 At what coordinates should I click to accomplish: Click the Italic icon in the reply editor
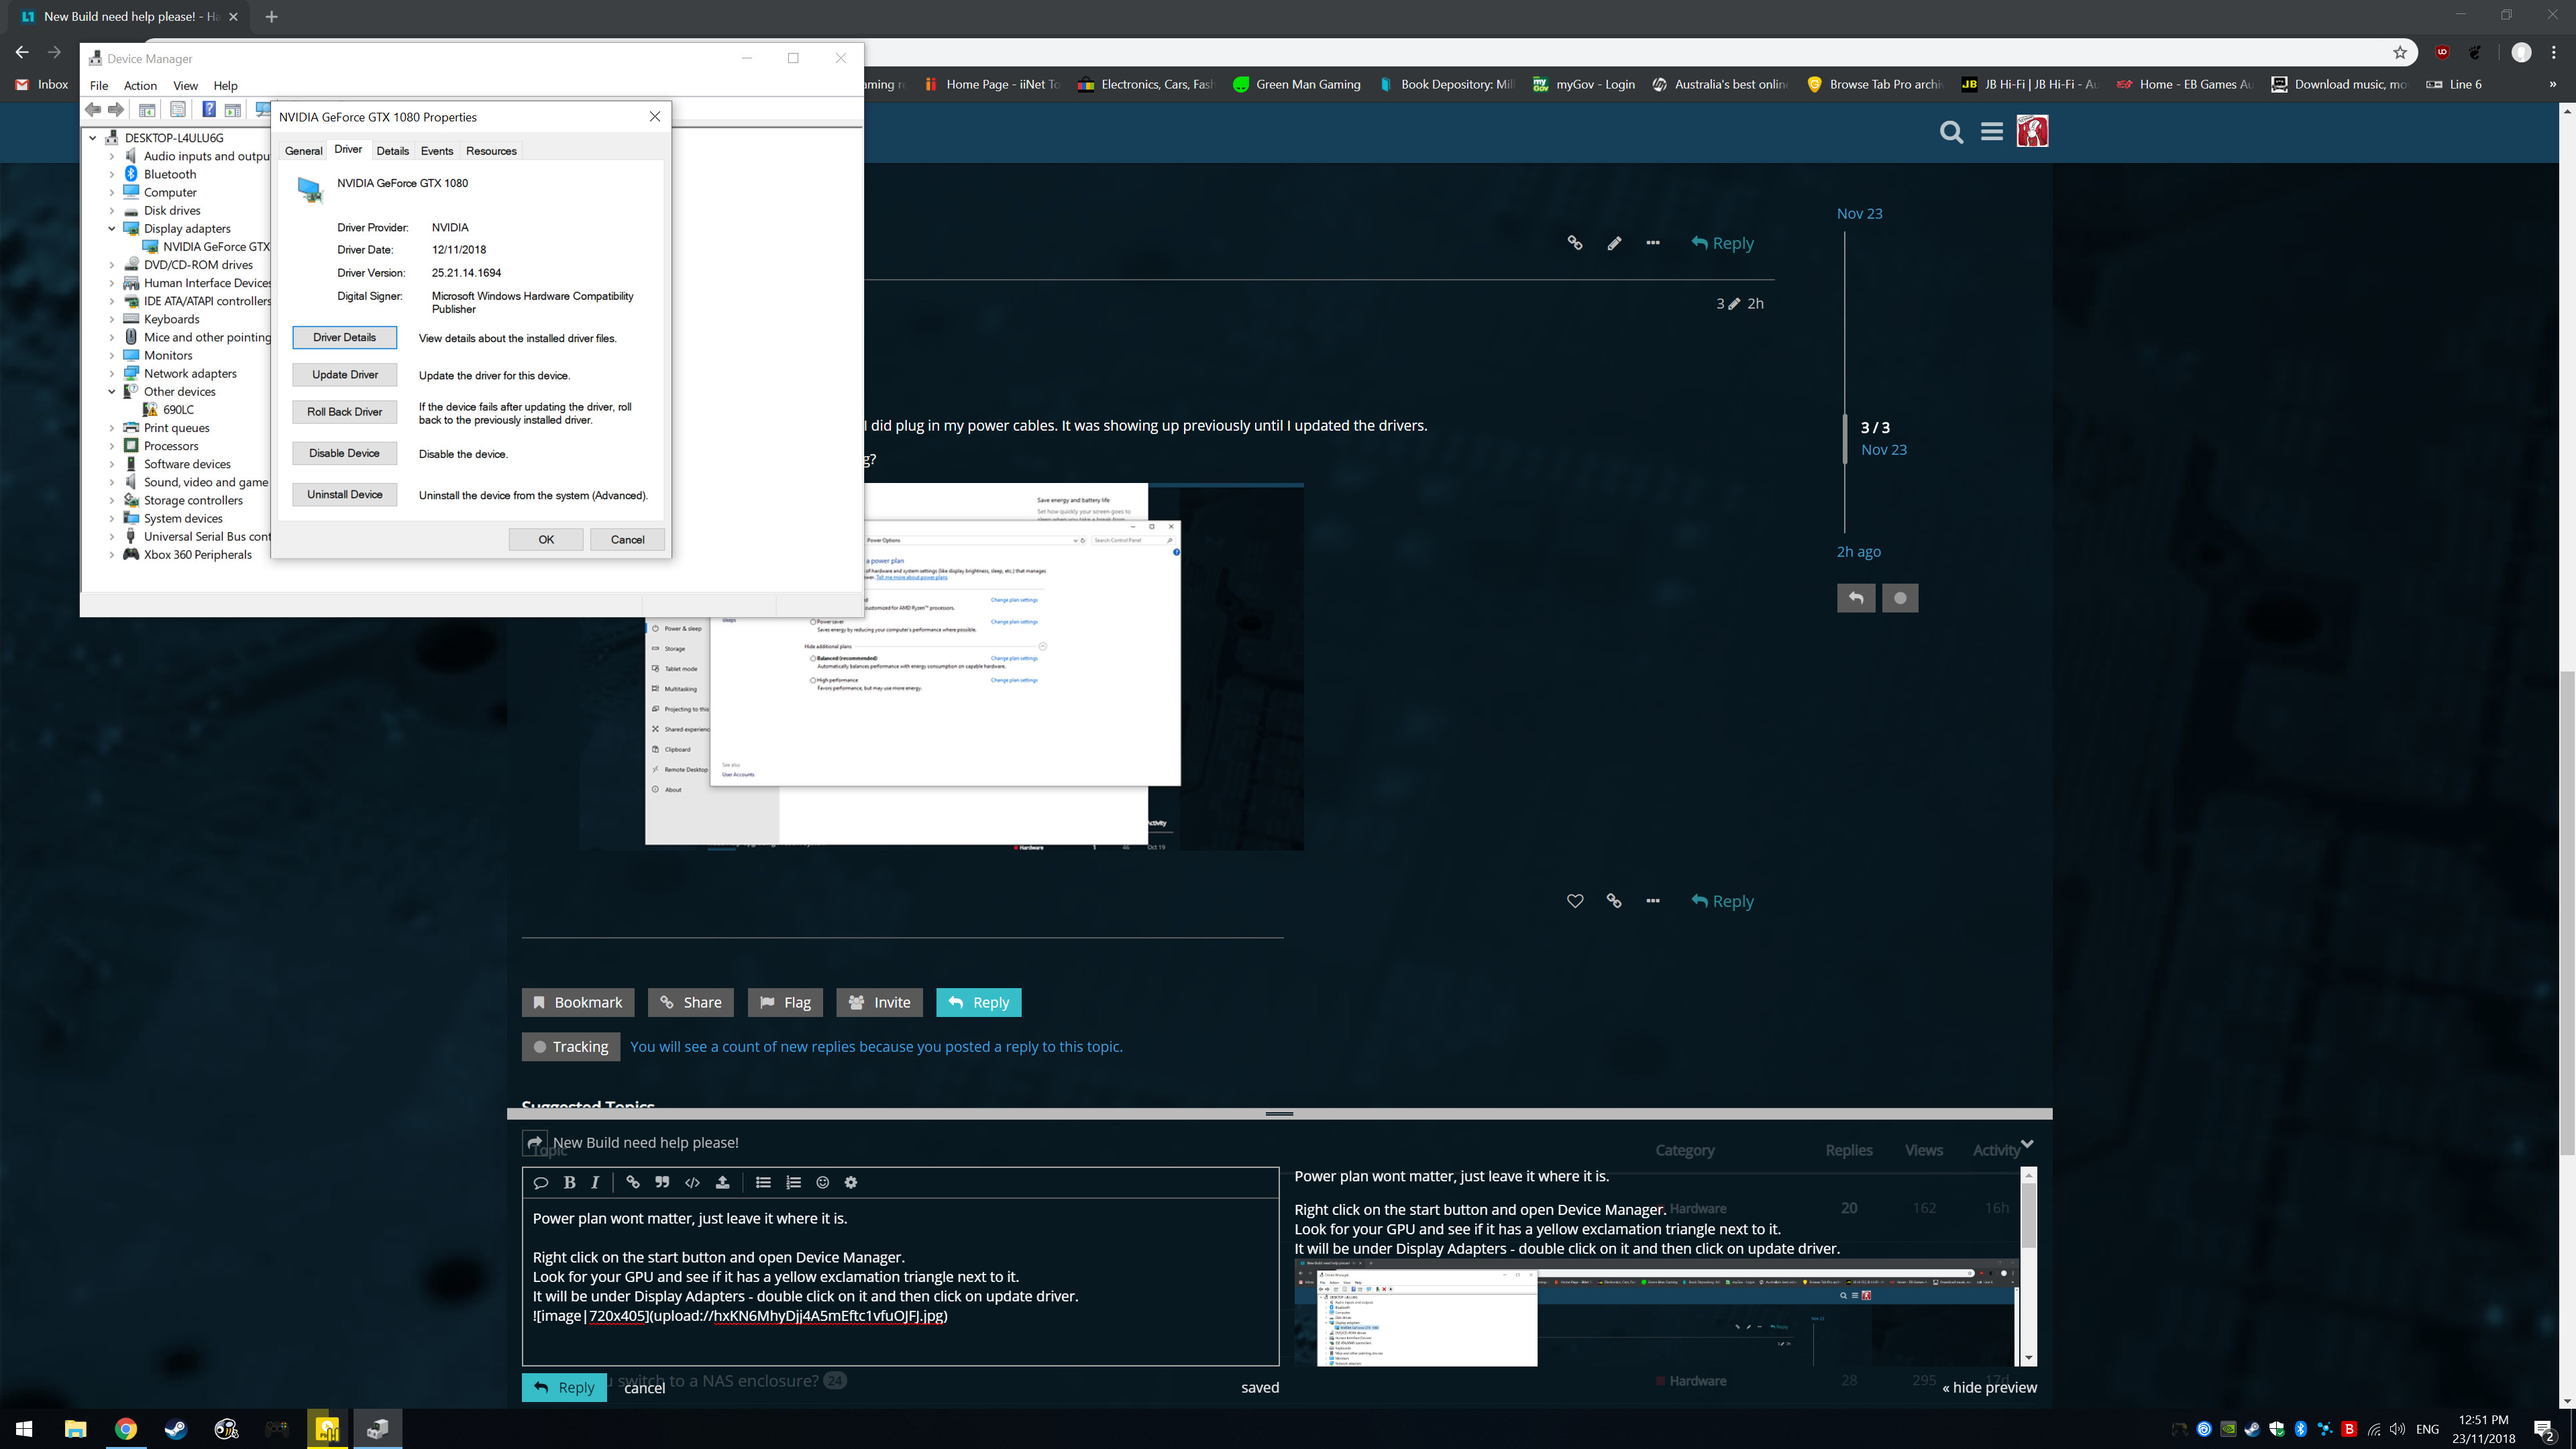[x=595, y=1182]
